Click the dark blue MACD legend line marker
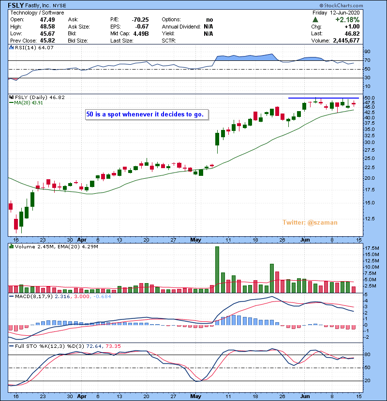This screenshot has height=401, width=387. point(11,297)
